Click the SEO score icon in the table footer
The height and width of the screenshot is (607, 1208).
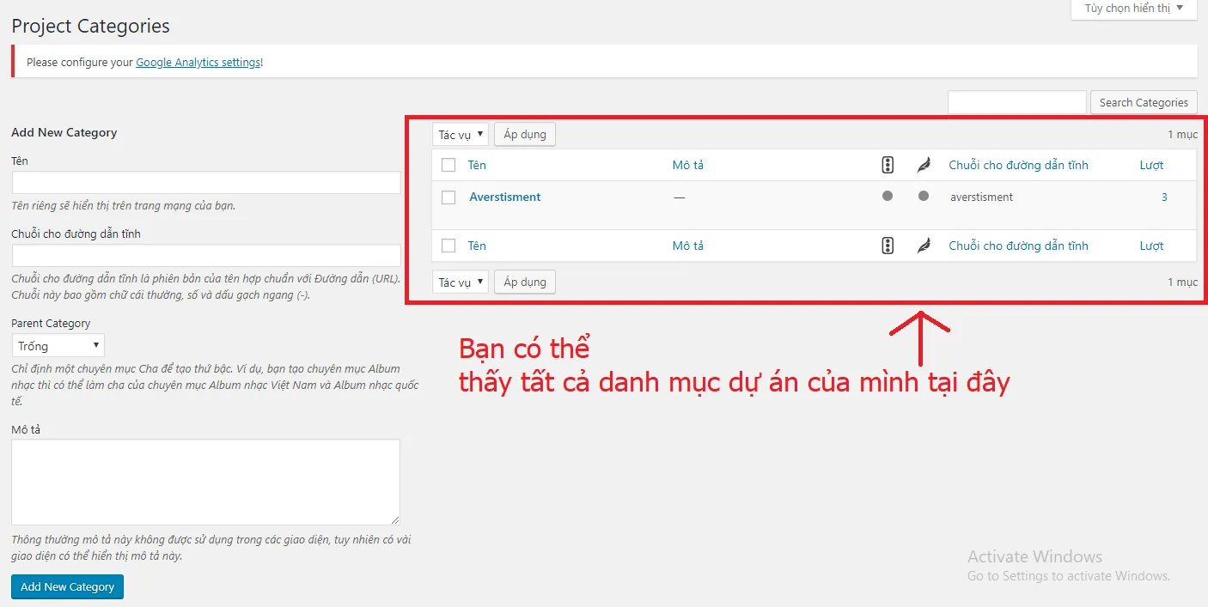coord(888,246)
